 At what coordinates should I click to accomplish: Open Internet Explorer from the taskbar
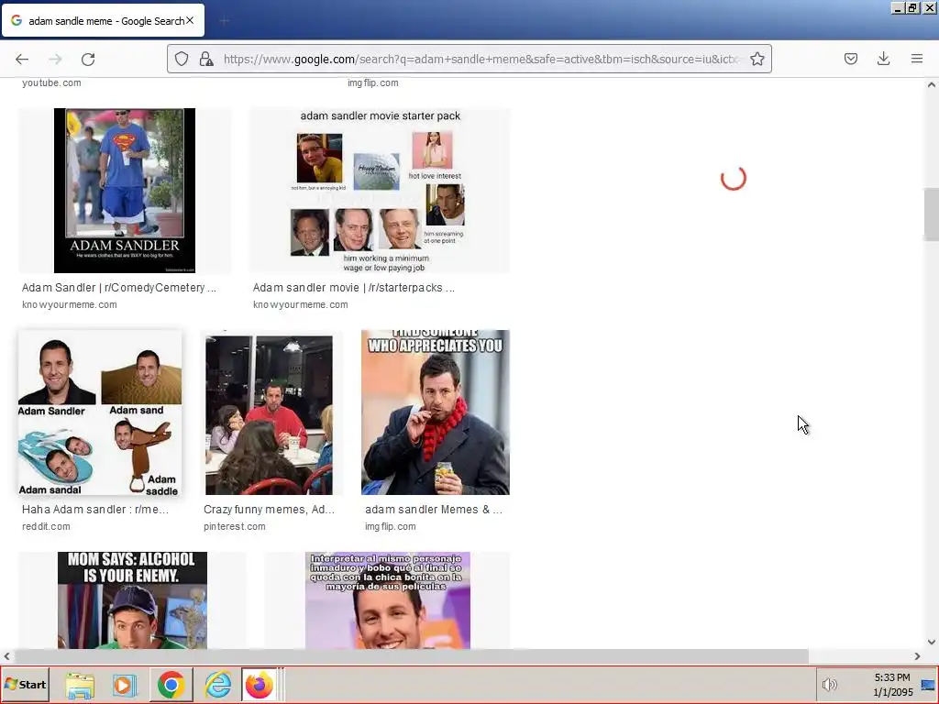coord(218,685)
